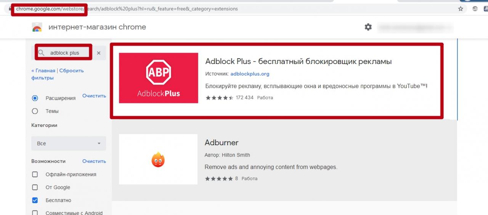Image resolution: width=488 pixels, height=215 pixels.
Task: Open the Extensions puzzle icon in toolbar
Action: 485,9
